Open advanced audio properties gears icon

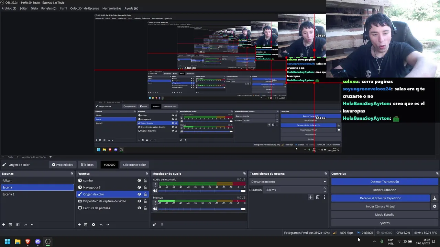click(154, 225)
